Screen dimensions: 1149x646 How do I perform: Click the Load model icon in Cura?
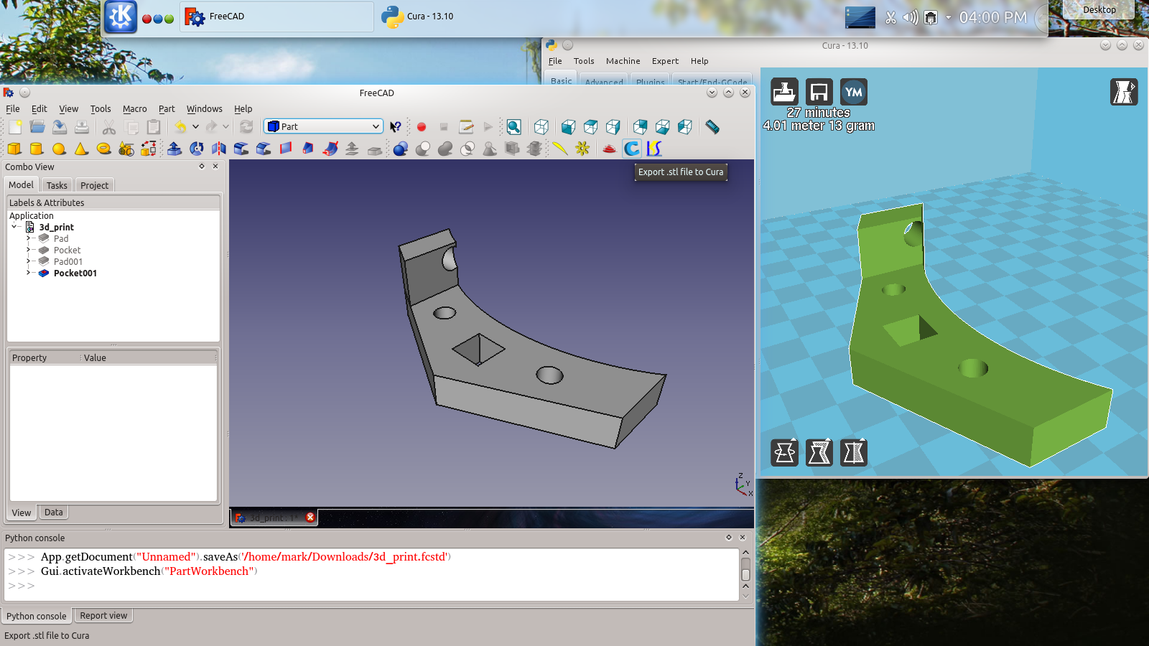784,92
